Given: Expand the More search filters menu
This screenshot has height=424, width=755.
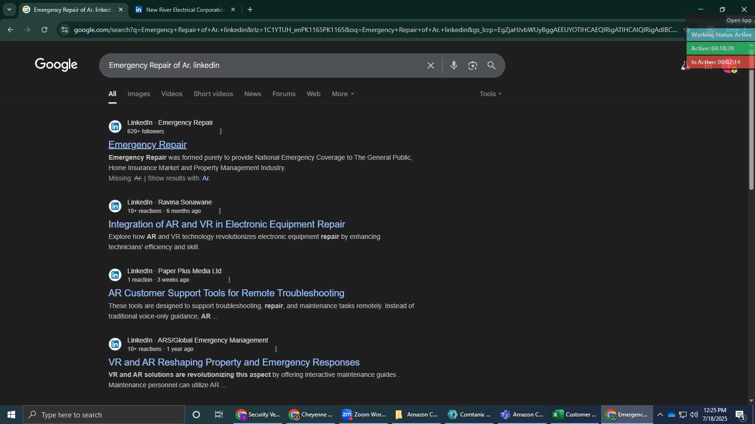Looking at the screenshot, I should 343,94.
